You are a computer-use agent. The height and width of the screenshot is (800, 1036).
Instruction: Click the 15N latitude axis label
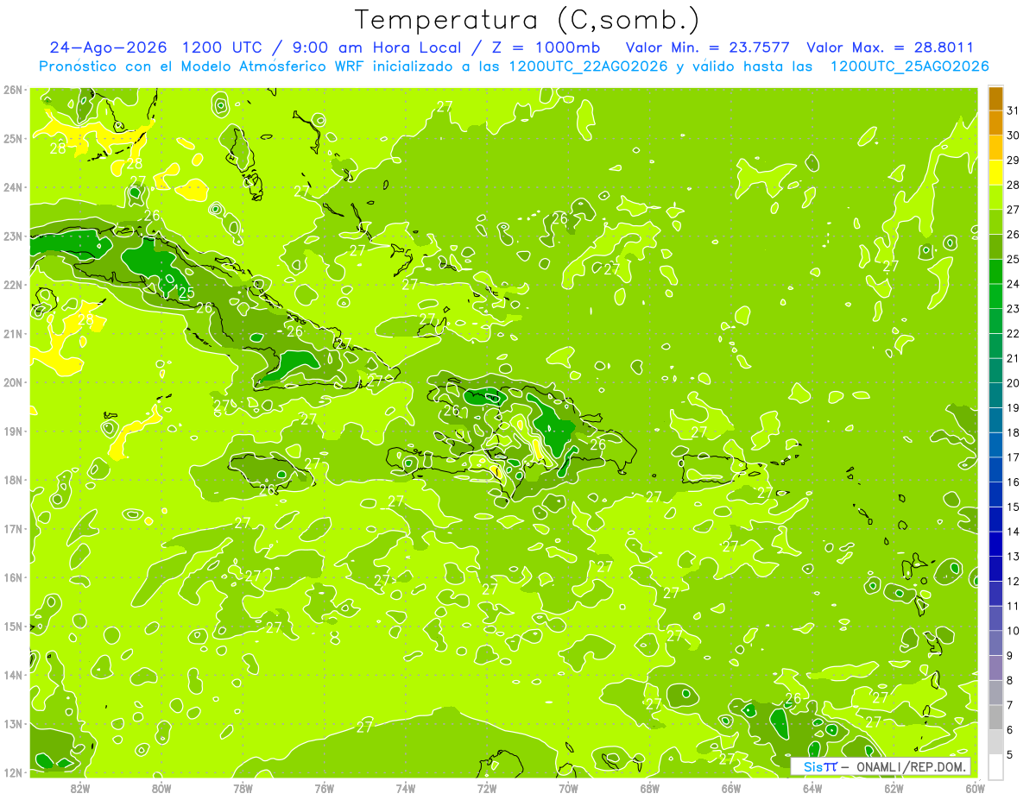[x=13, y=626]
